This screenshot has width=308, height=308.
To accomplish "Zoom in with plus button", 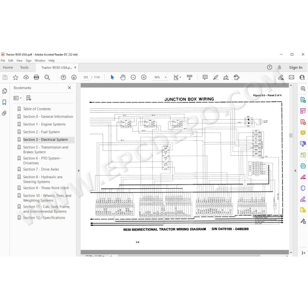I will pos(144,77).
